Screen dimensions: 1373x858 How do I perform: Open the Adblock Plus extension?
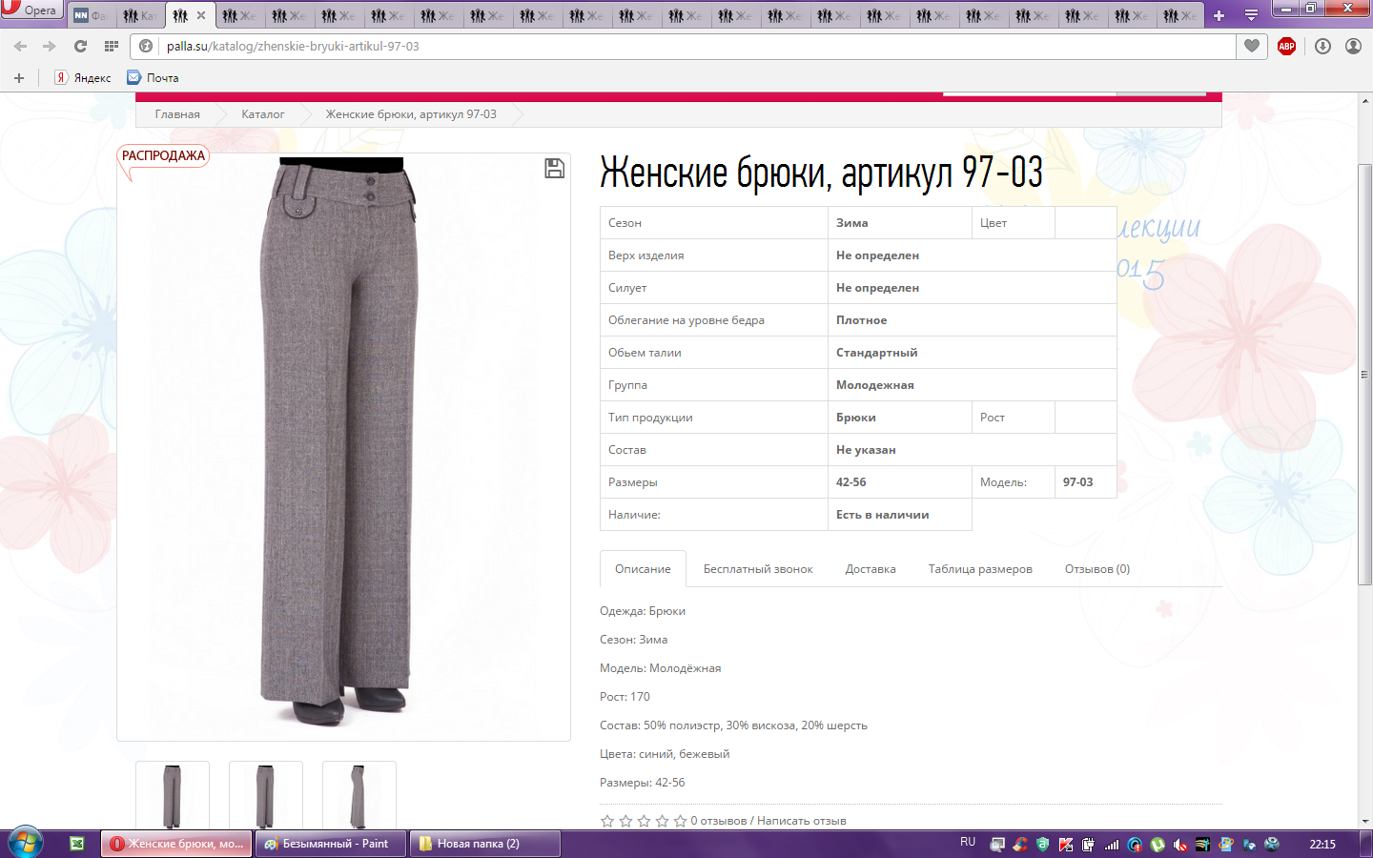tap(1286, 46)
